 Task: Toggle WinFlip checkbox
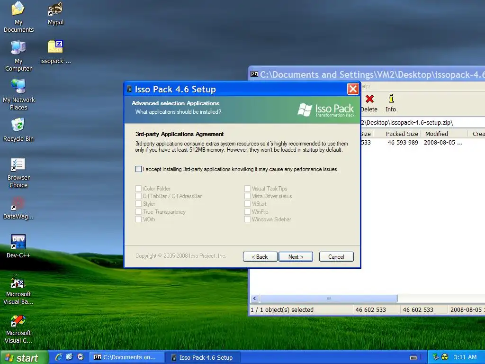pos(247,212)
